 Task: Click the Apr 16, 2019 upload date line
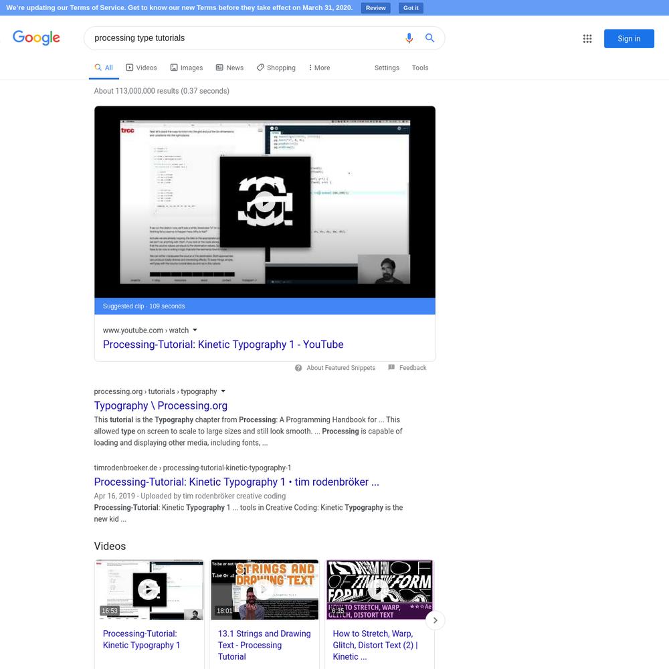(190, 496)
